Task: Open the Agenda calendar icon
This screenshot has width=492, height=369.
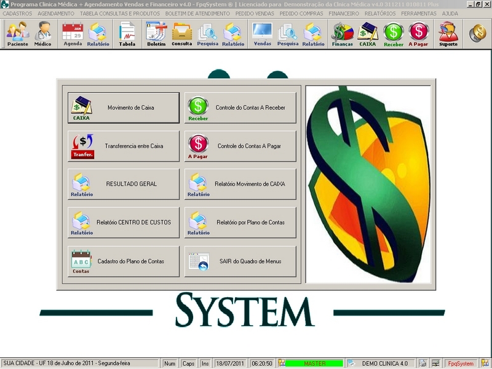Action: pyautogui.click(x=73, y=34)
